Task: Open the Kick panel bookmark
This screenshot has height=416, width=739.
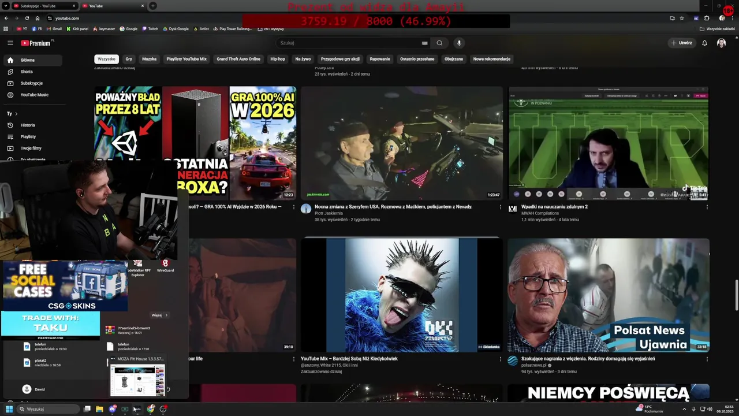Action: point(77,28)
